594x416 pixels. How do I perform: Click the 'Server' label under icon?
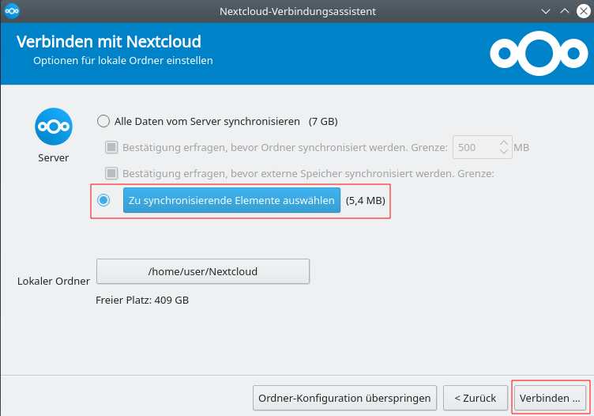(x=54, y=157)
